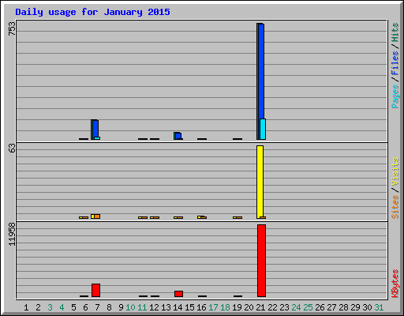Viewport: 404px width, 316px height.
Task: Click the red KBytes bar for day 7
Action: (x=95, y=290)
